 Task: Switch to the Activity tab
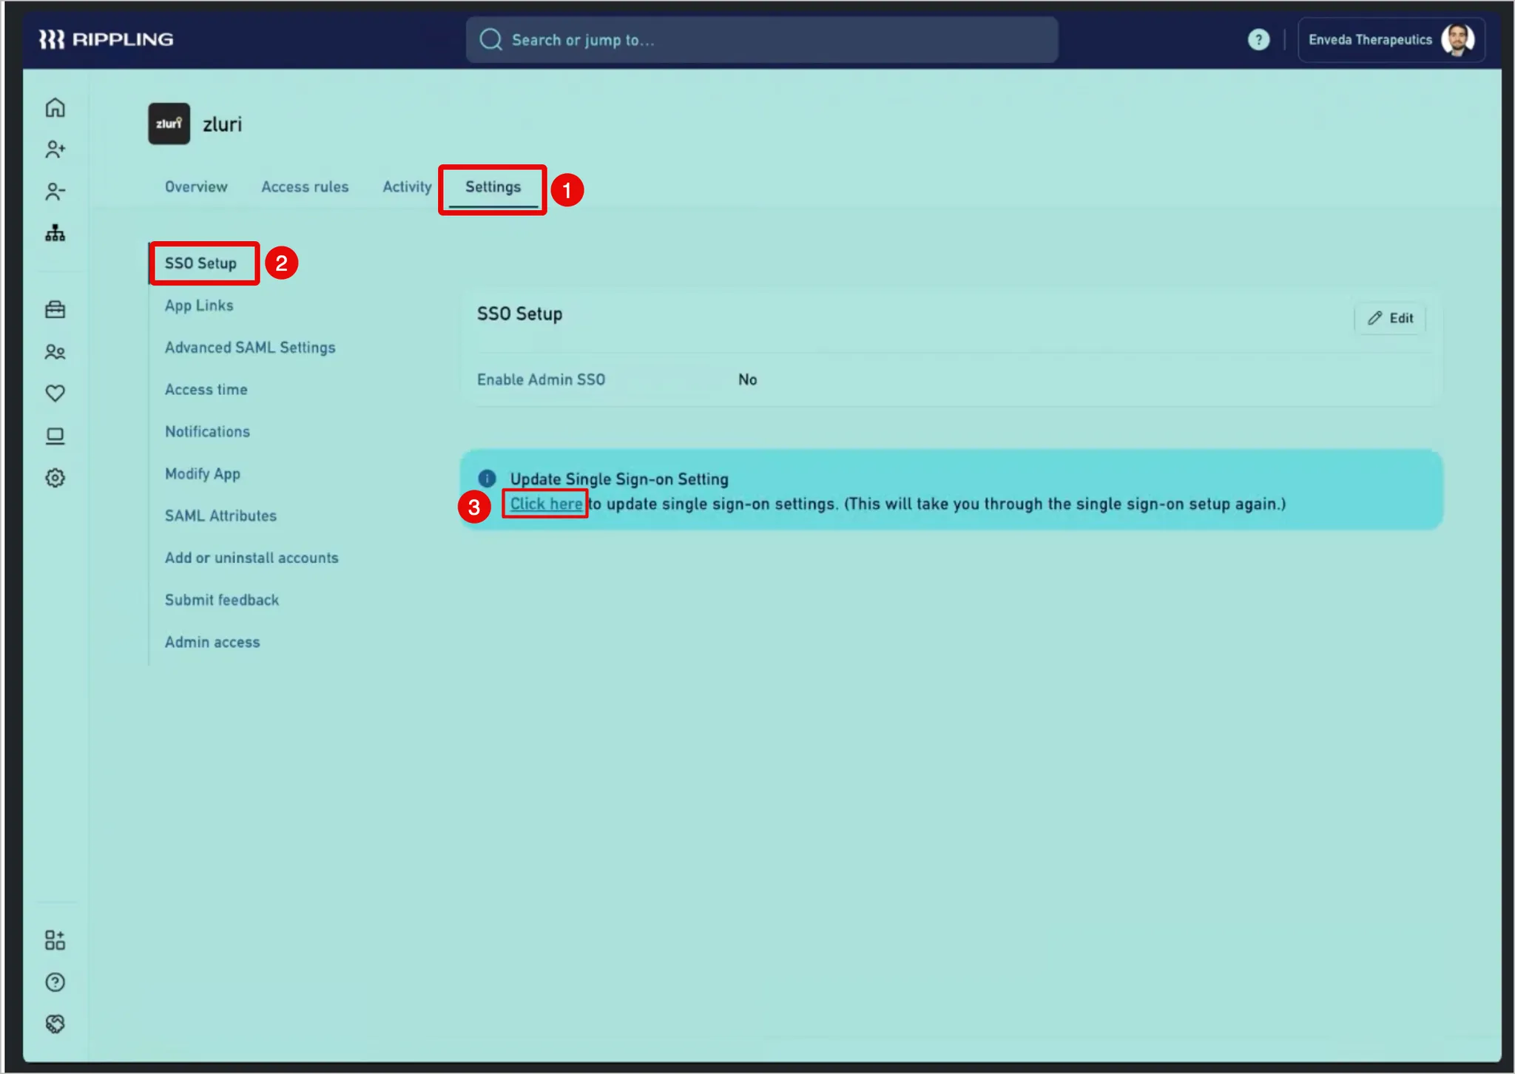pos(407,187)
